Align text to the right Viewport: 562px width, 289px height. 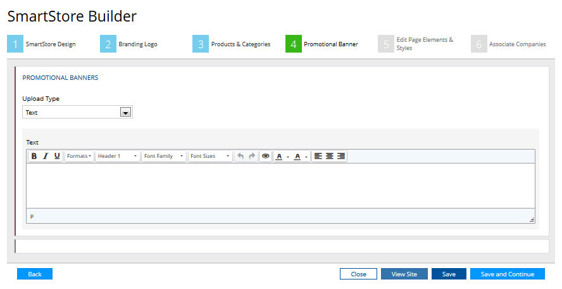point(341,156)
